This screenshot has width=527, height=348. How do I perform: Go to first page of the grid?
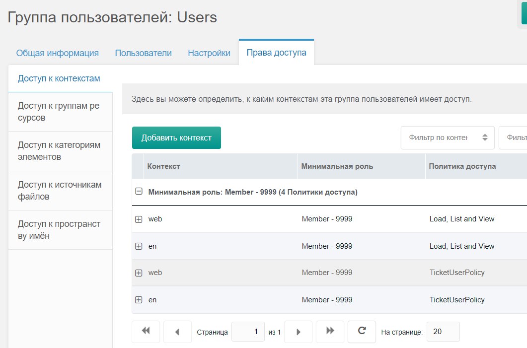click(146, 332)
